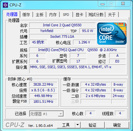The image size is (133, 131).
Task: Click the 验证 button
Action: 93,125
